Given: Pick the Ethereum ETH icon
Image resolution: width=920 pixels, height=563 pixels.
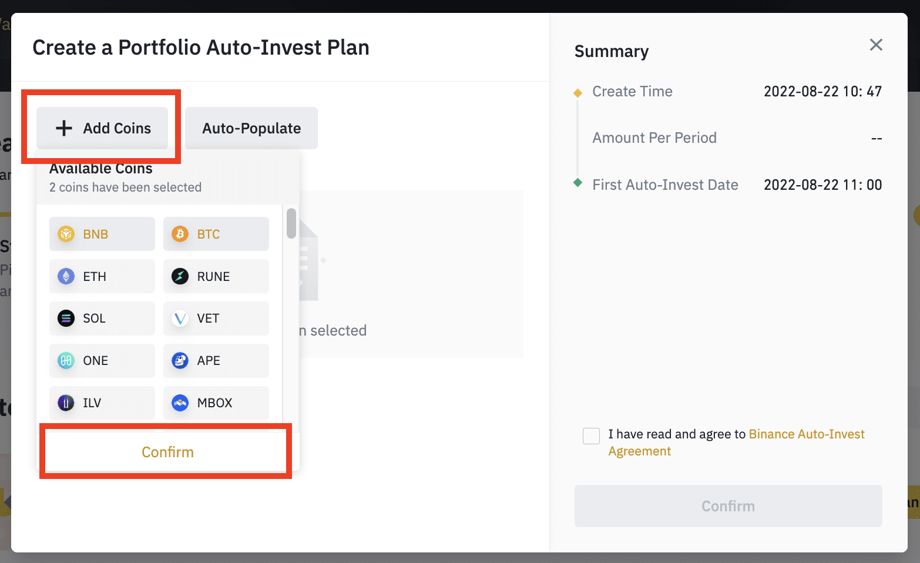Looking at the screenshot, I should point(66,276).
